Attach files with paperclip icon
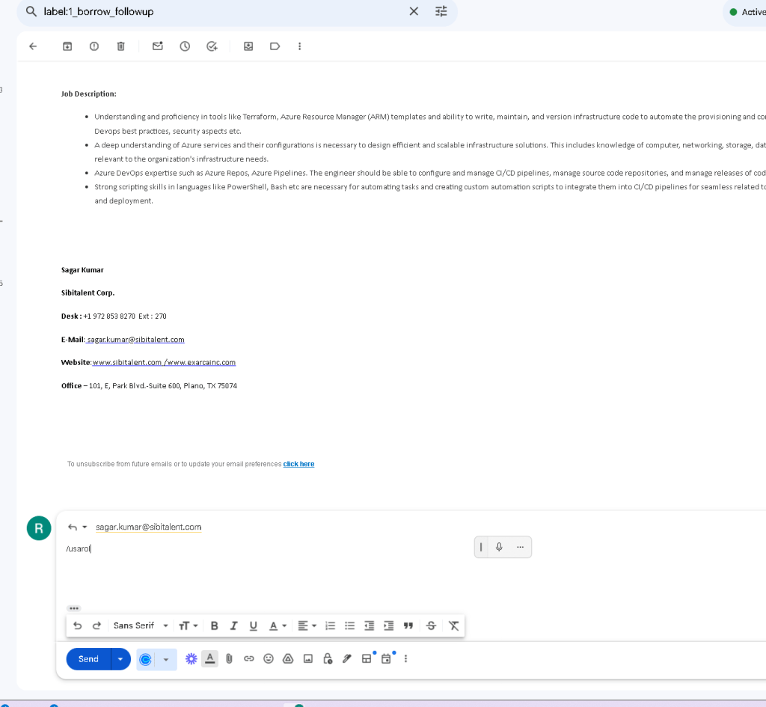This screenshot has height=707, width=766. click(229, 659)
